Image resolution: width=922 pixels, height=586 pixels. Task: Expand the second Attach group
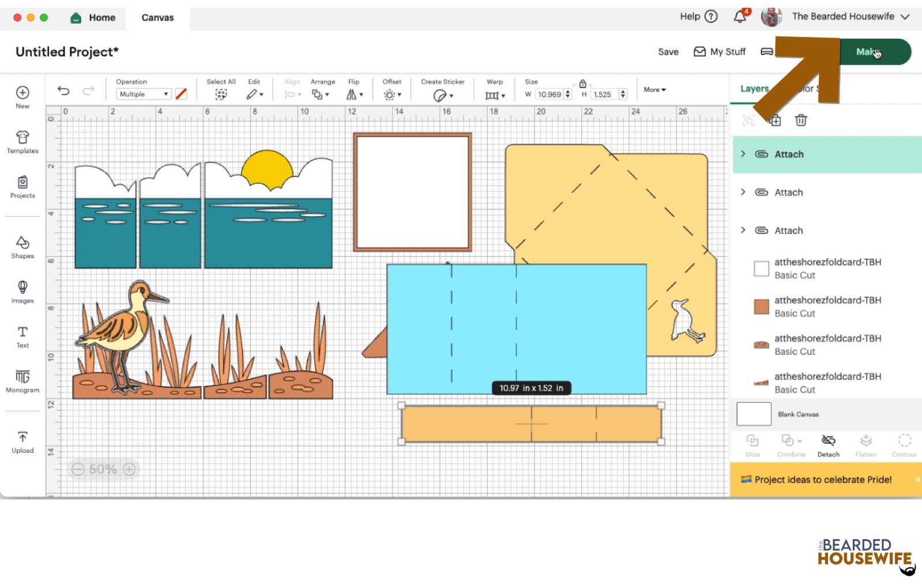point(743,192)
